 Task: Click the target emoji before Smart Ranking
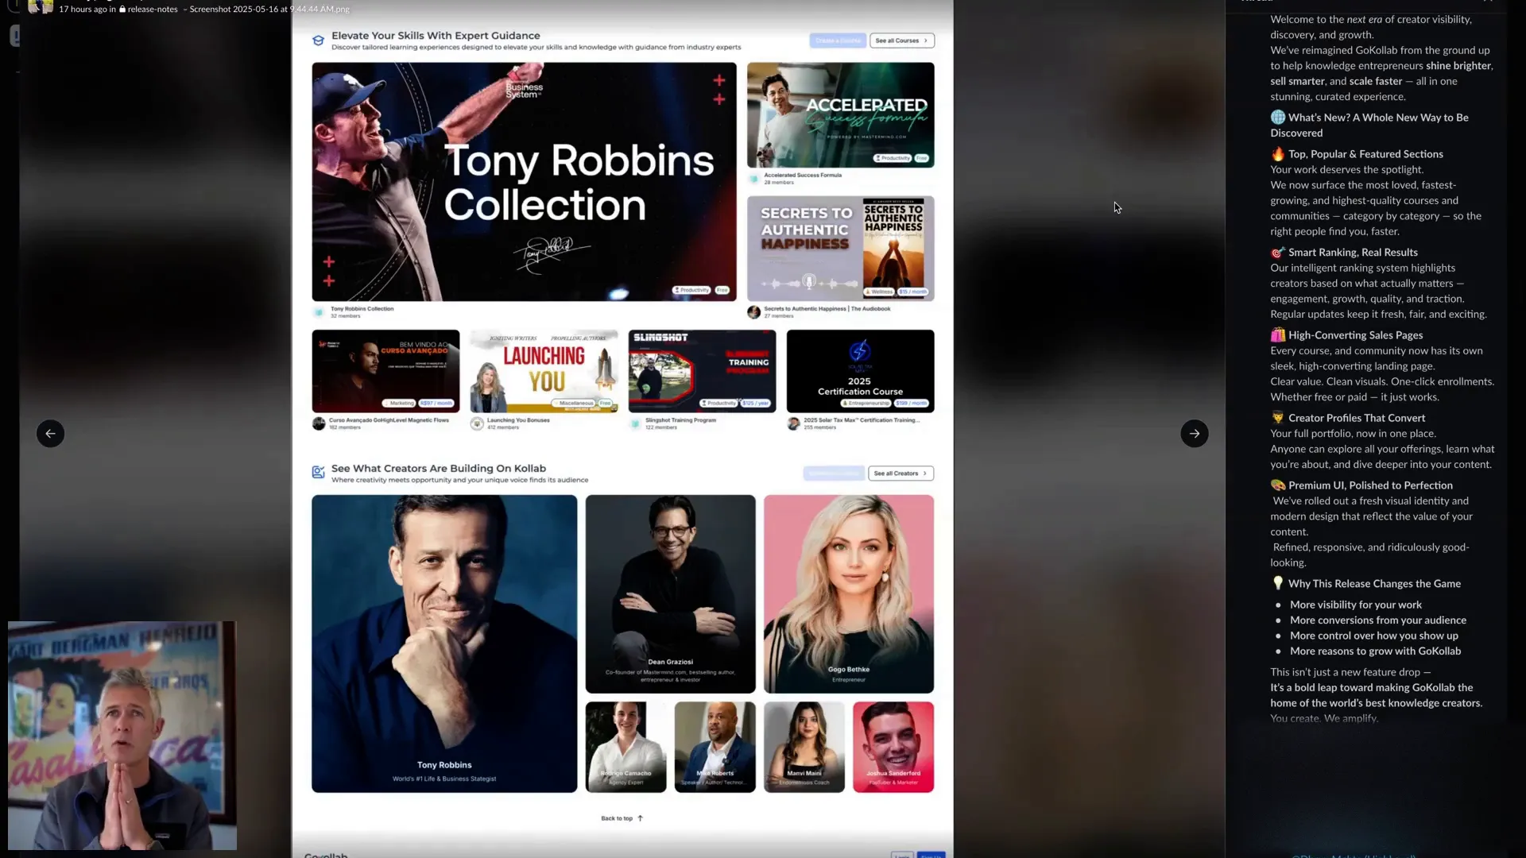1277,253
